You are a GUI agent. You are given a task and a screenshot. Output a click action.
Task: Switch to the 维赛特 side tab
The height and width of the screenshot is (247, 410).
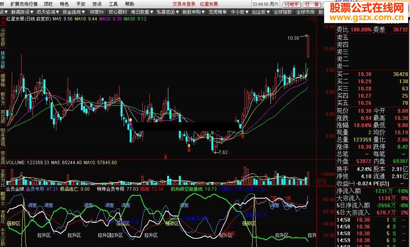3,80
